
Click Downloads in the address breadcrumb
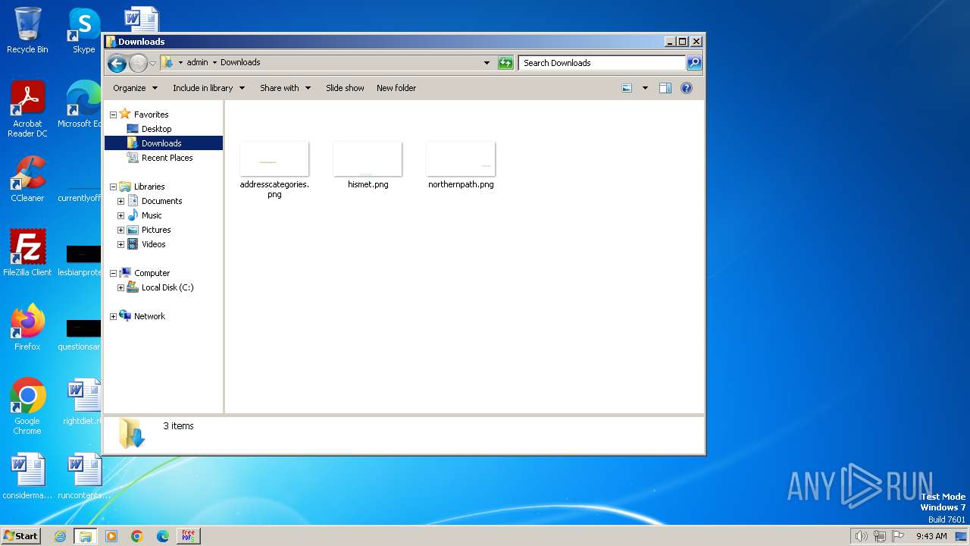click(x=240, y=63)
